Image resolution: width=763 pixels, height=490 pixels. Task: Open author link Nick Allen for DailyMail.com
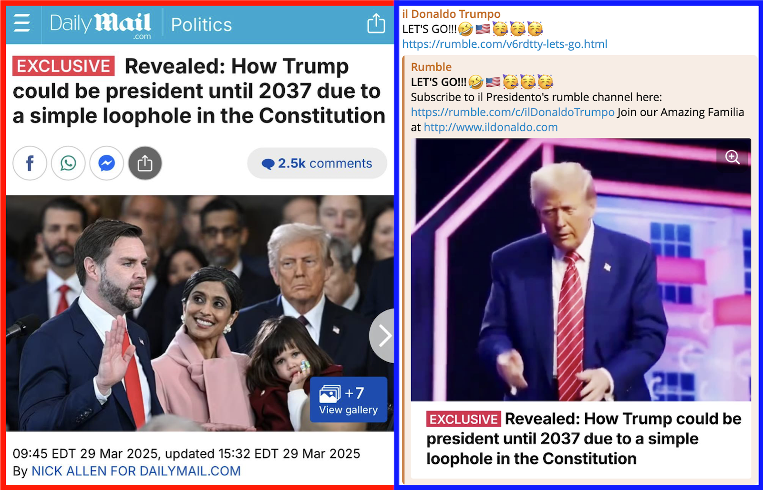tap(136, 471)
